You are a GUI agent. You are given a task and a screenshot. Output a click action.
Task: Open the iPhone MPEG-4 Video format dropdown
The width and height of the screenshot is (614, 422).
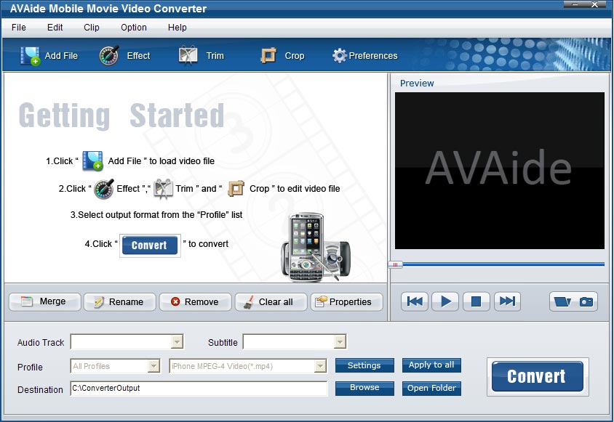pos(320,366)
